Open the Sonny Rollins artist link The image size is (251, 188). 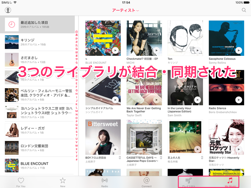217,63
